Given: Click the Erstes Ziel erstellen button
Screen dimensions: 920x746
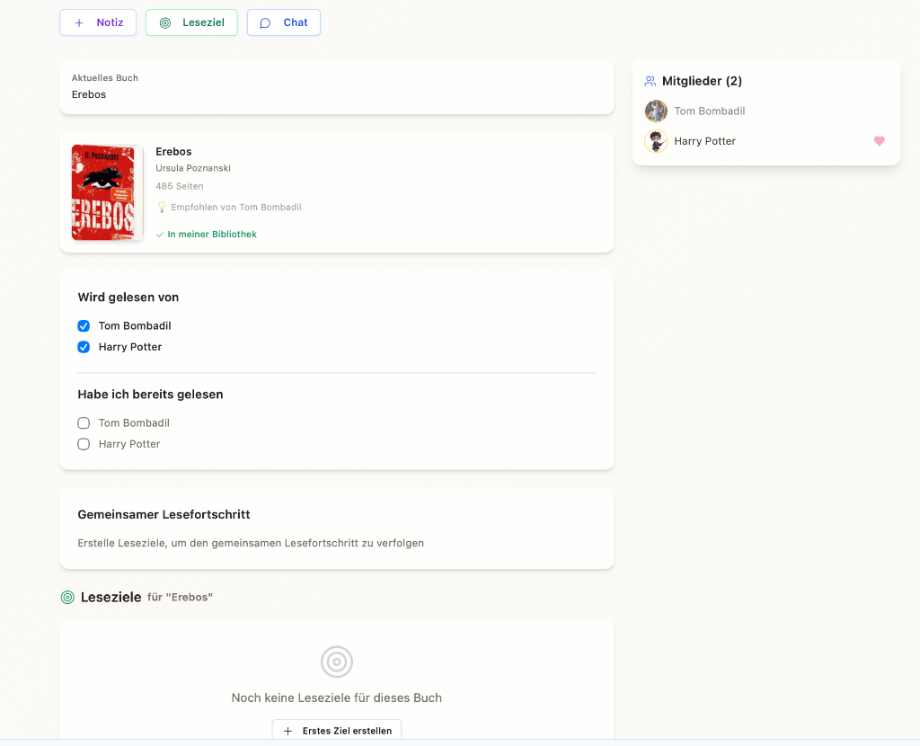Looking at the screenshot, I should pos(337,731).
